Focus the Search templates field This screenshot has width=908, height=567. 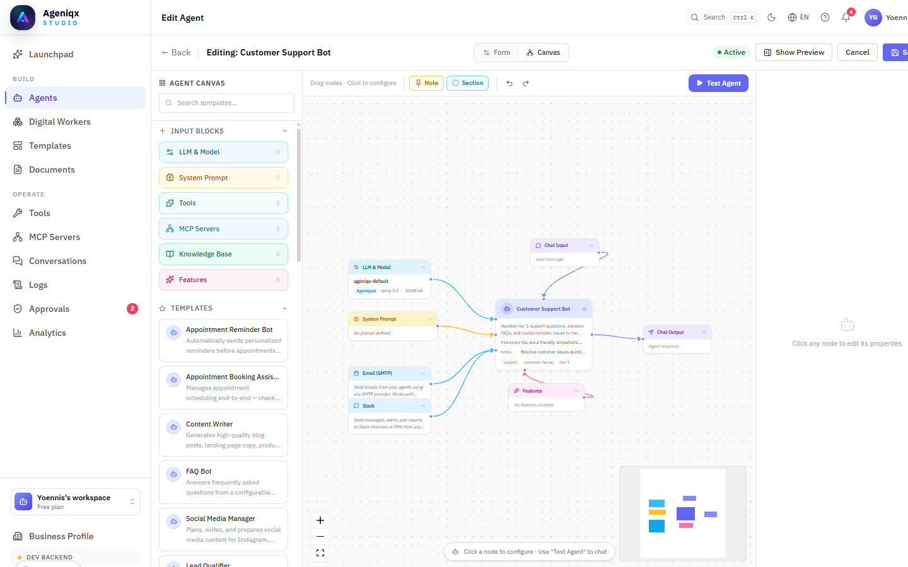coord(226,103)
